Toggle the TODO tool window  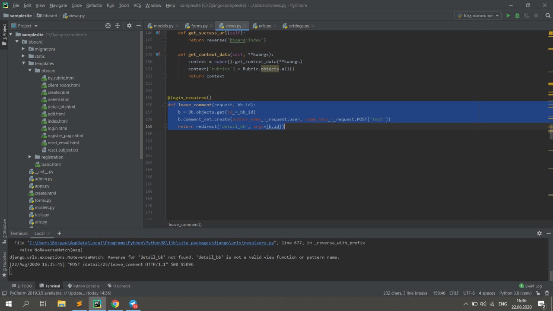pos(24,286)
